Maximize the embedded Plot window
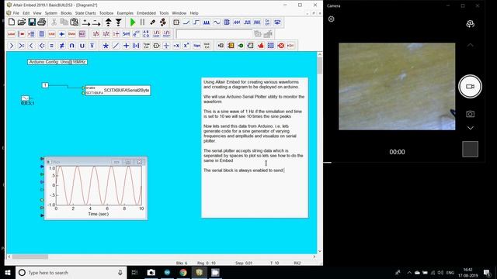Viewport: 497px width, 279px height. pos(127,162)
